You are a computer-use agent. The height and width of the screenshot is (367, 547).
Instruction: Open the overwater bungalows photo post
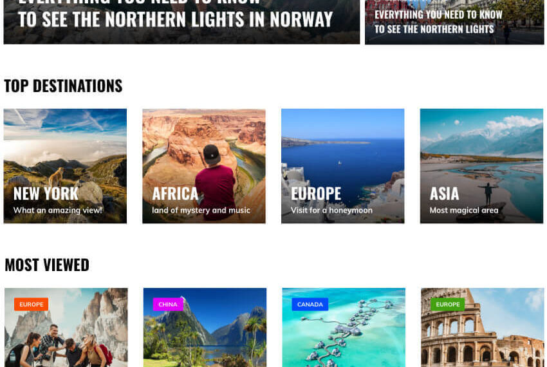[x=344, y=328]
